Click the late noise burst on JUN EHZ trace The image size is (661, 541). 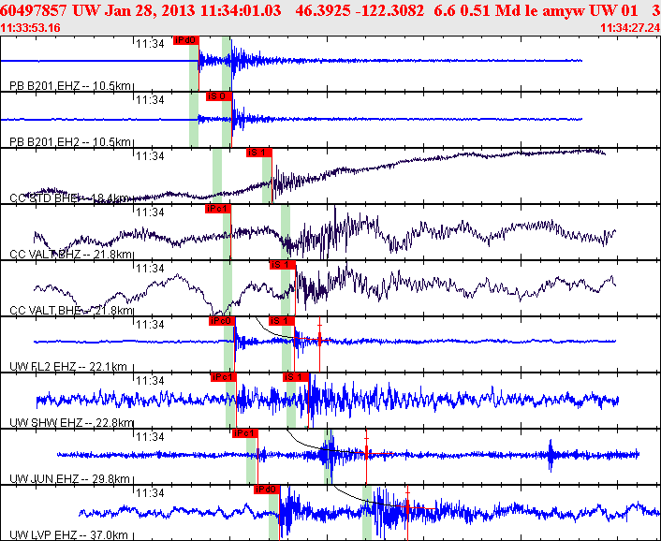pos(551,455)
